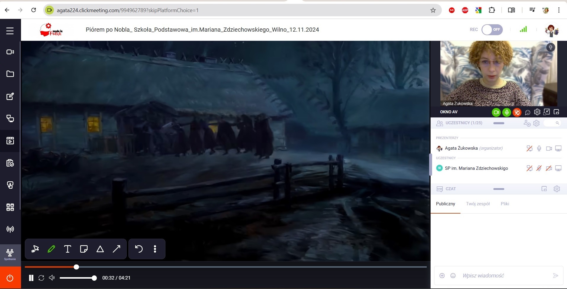This screenshot has height=289, width=567.
Task: Toggle Agata Żukowska's microphone icon
Action: pyautogui.click(x=539, y=148)
